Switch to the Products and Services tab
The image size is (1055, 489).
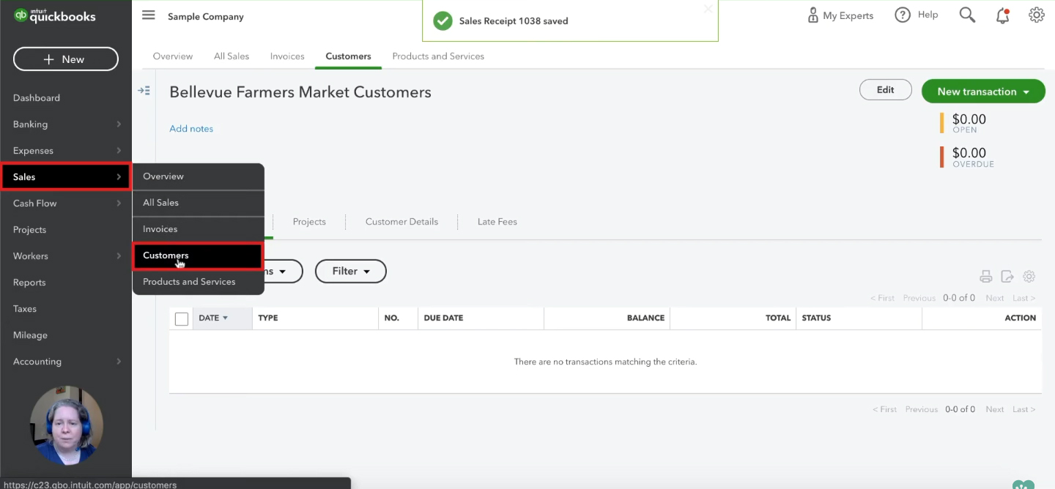(x=438, y=56)
